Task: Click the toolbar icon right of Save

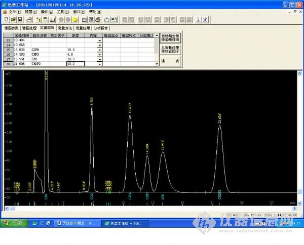Action: coord(29,20)
